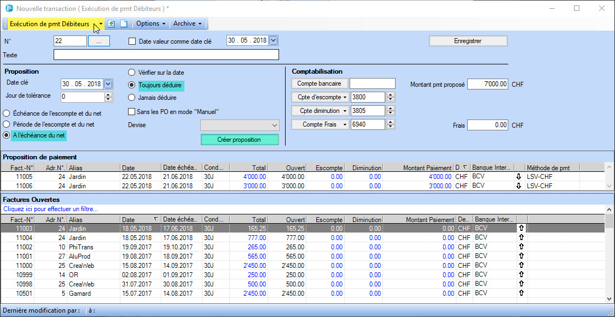Click the up arrow on invoice 11003 row

click(x=521, y=229)
